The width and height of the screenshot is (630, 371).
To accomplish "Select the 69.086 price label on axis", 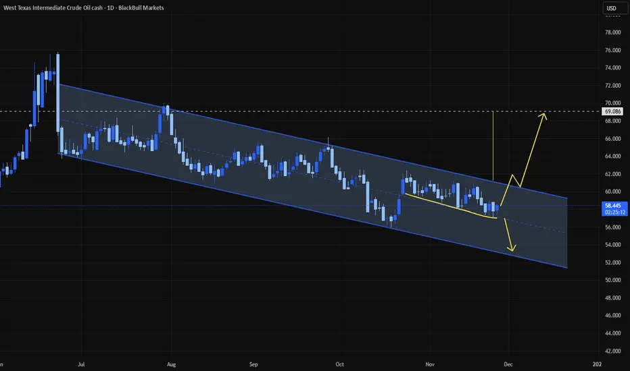I will (612, 111).
